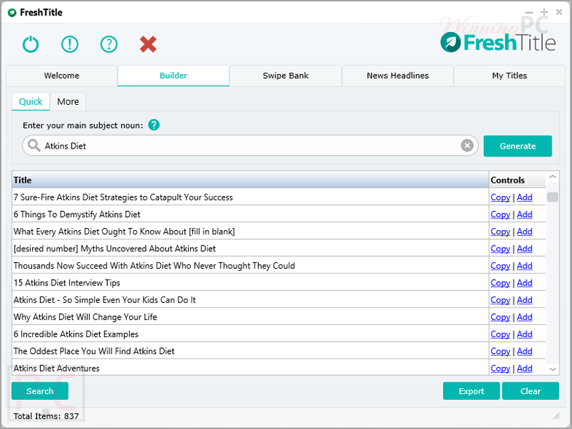Image resolution: width=572 pixels, height=429 pixels.
Task: Click the teal power icon in toolbar
Action: 31,44
